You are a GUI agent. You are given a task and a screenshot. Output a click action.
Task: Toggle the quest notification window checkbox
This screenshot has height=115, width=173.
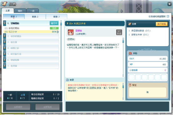[x=168, y=16]
